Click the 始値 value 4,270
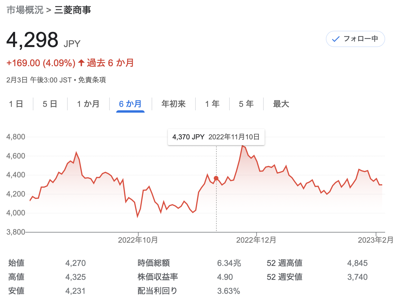Screen dimensions: 395x299 [x=76, y=263]
